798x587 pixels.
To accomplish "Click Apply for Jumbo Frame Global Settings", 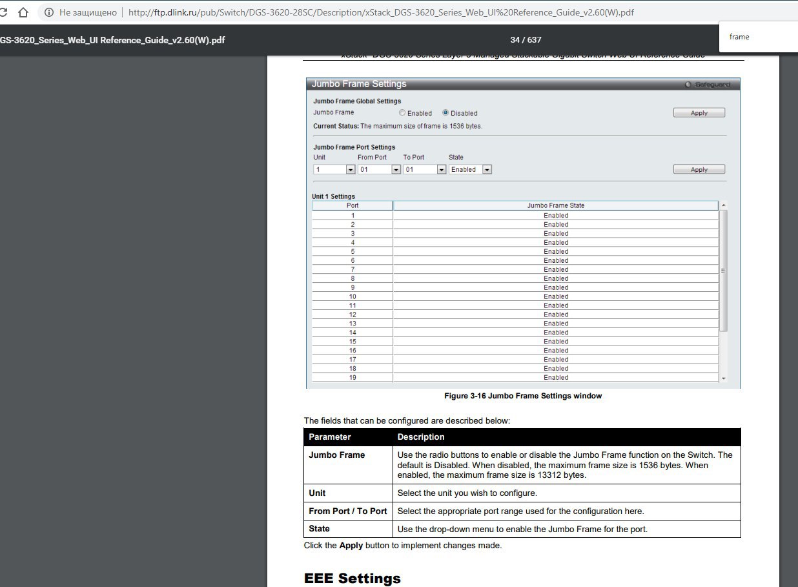I will point(699,113).
